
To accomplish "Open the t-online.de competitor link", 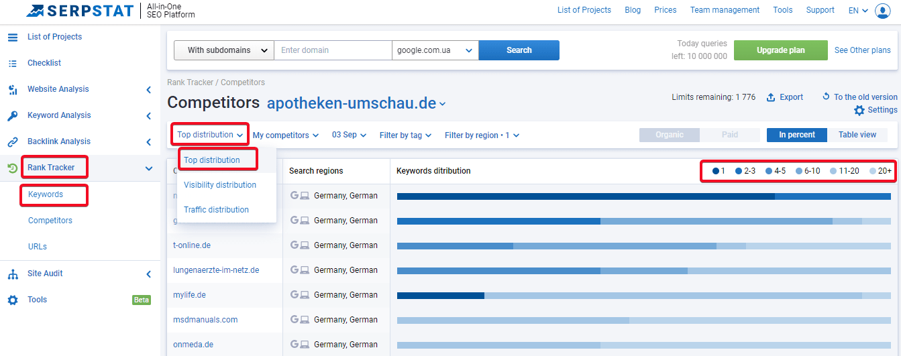I will tap(192, 245).
